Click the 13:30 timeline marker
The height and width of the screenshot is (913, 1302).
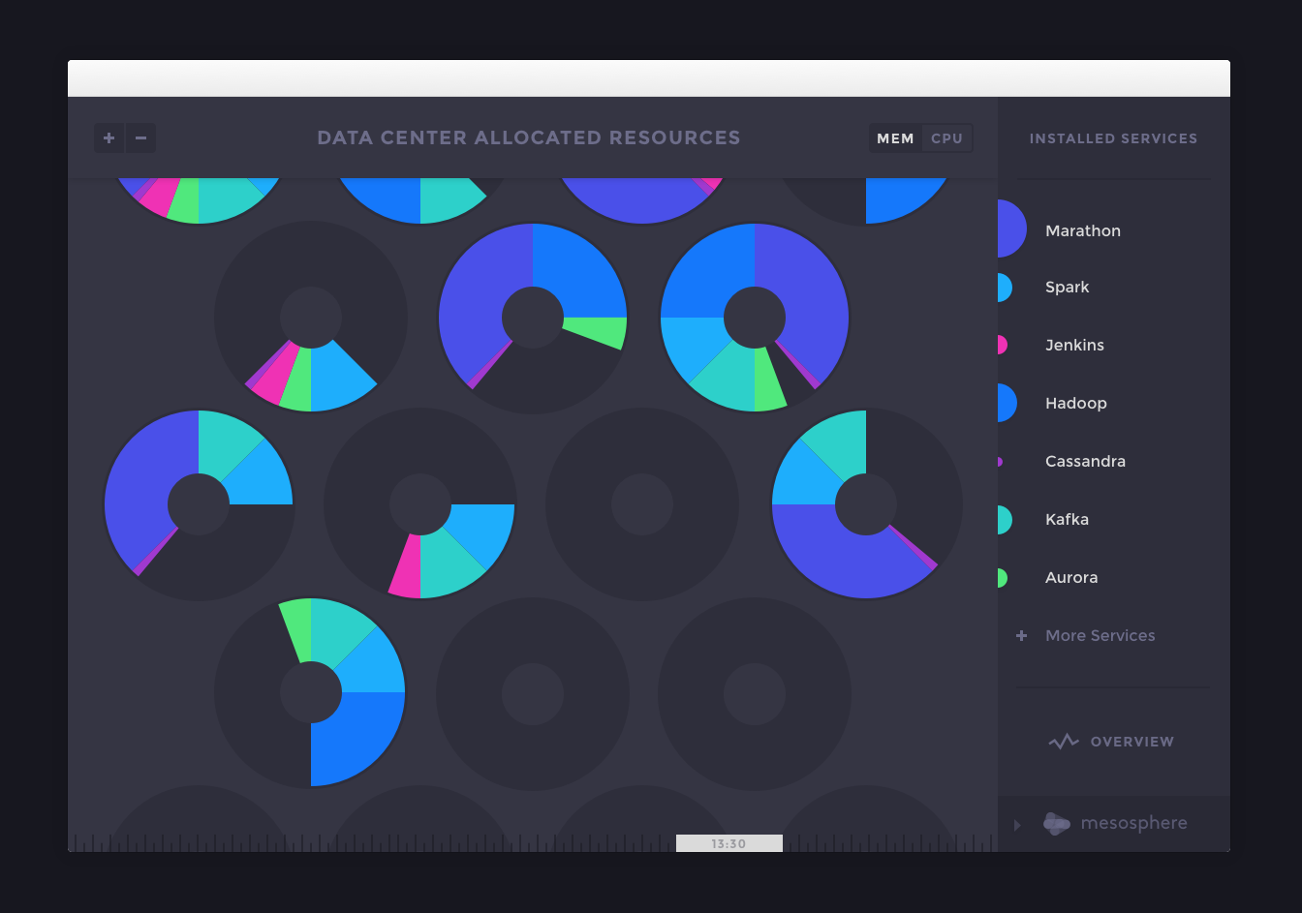[728, 843]
